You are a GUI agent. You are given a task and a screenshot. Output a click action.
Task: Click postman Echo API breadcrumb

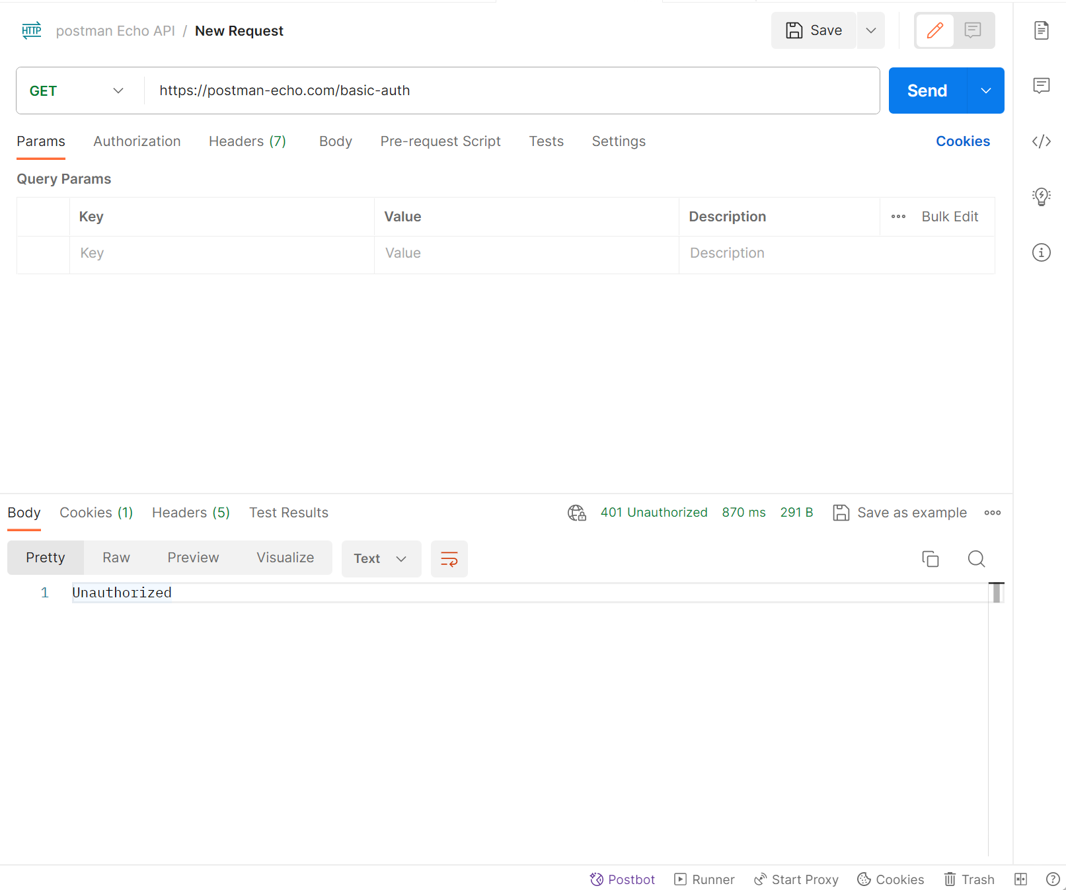point(116,31)
